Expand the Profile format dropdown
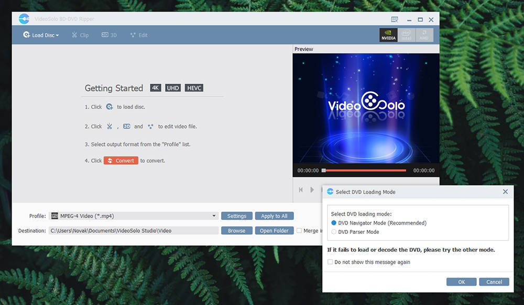 tap(214, 216)
